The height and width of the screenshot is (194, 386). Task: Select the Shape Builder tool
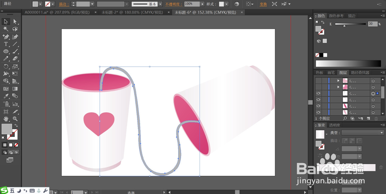tap(6, 81)
